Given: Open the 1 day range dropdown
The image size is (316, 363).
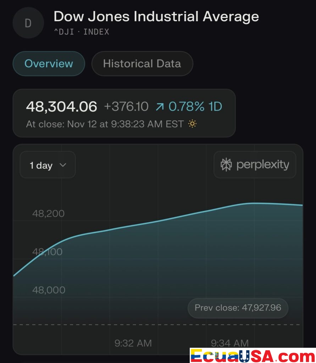Looking at the screenshot, I should pyautogui.click(x=48, y=165).
